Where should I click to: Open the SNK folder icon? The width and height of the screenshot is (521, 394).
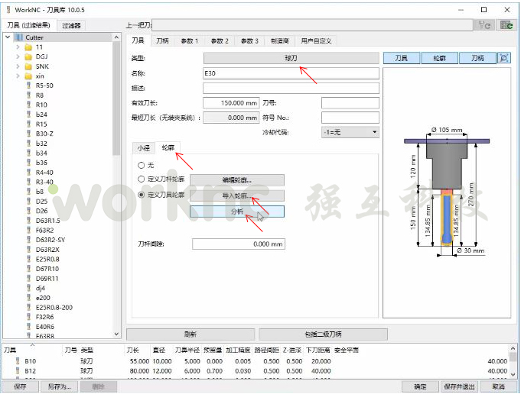tap(28, 66)
